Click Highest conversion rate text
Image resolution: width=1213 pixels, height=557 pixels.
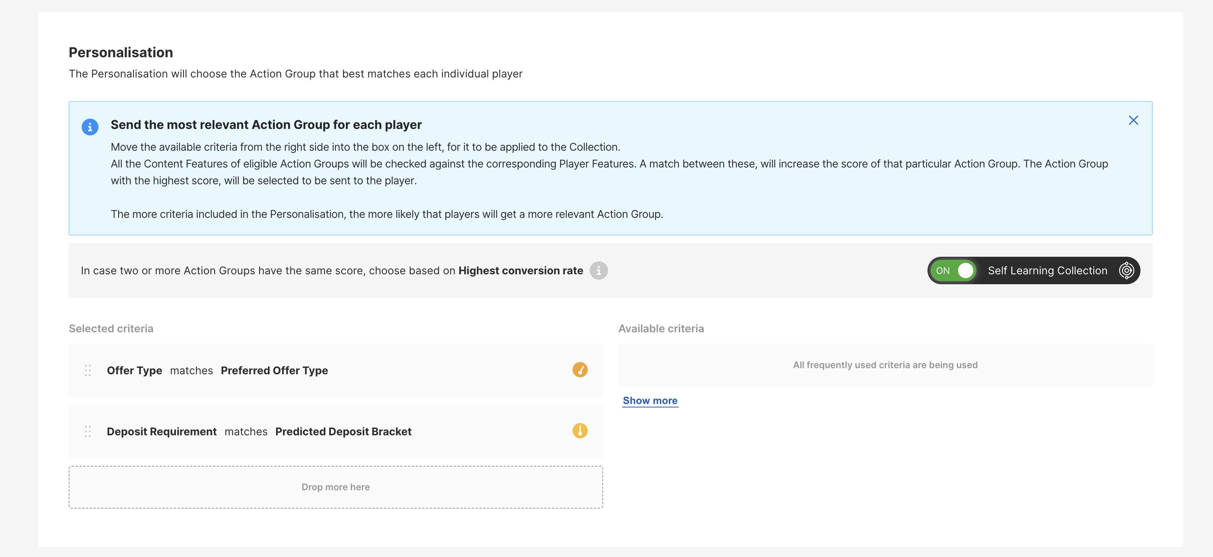click(520, 271)
